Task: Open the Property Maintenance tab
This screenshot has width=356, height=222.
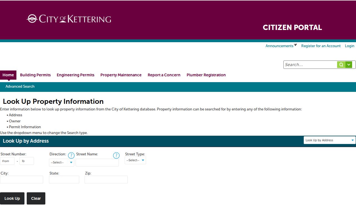Action: click(121, 75)
